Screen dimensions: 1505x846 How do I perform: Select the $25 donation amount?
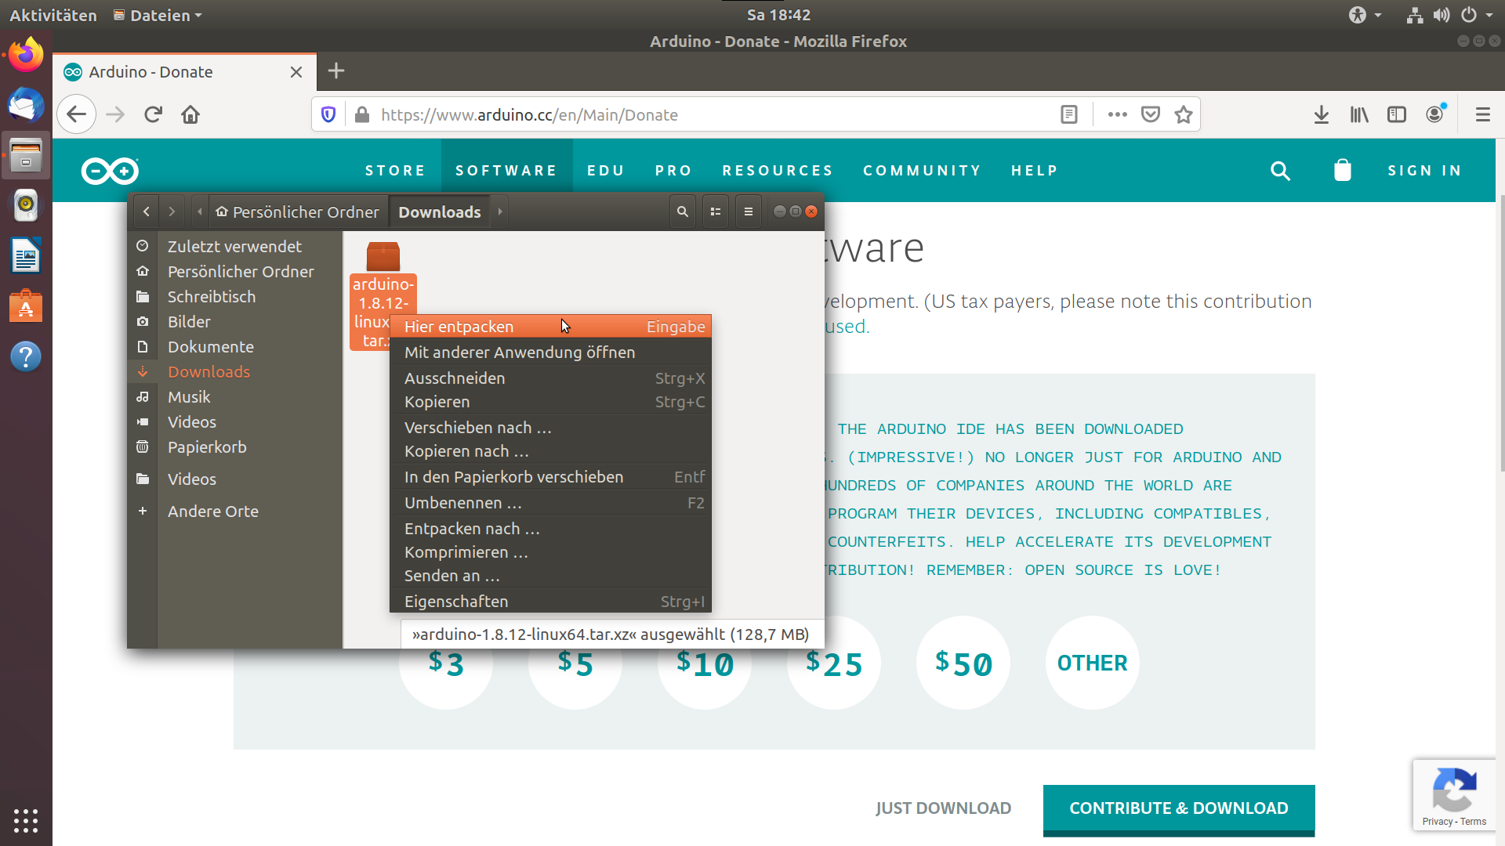(x=834, y=663)
